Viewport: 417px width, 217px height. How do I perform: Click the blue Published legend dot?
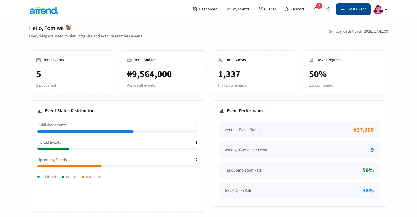point(39,177)
